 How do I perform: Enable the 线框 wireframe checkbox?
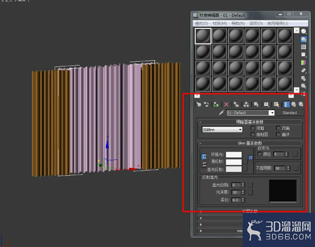pyautogui.click(x=253, y=128)
